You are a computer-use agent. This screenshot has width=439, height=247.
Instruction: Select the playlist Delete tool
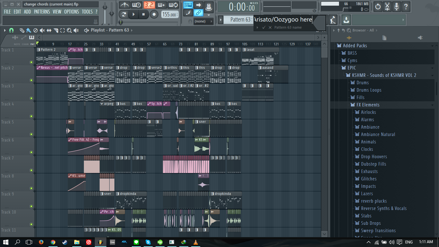point(35,30)
